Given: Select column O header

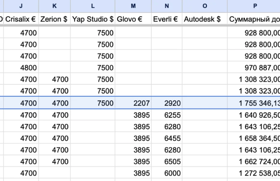Looking at the screenshot, I should pyautogui.click(x=205, y=6).
